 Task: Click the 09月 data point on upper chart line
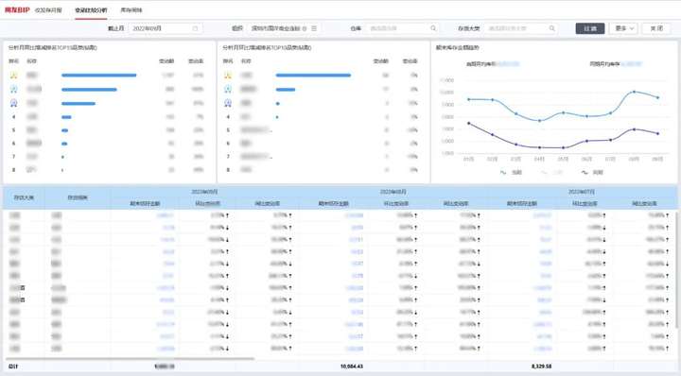[x=657, y=97]
